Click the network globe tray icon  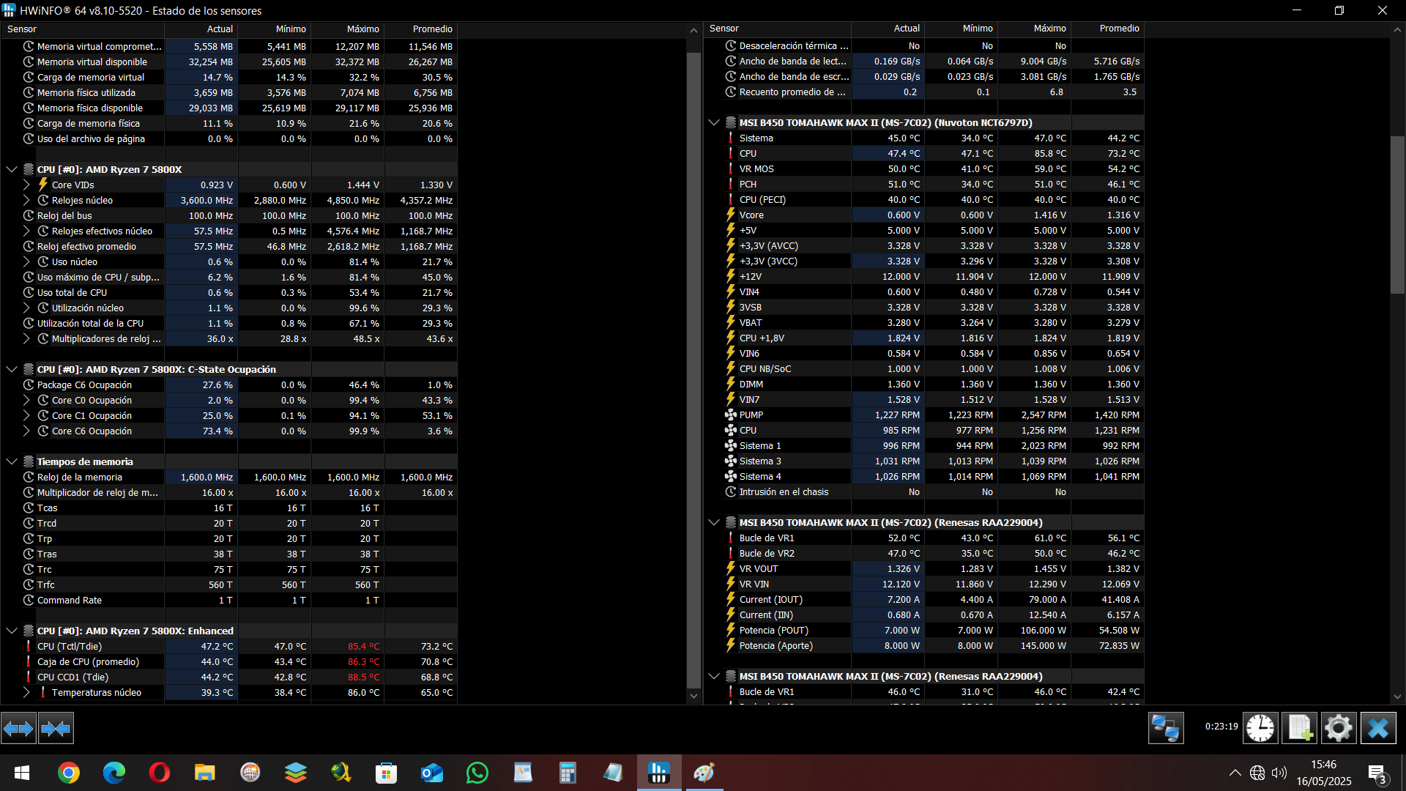click(1257, 773)
